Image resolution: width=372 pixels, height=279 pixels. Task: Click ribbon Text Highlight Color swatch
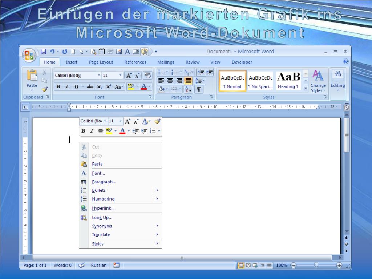[x=131, y=86]
